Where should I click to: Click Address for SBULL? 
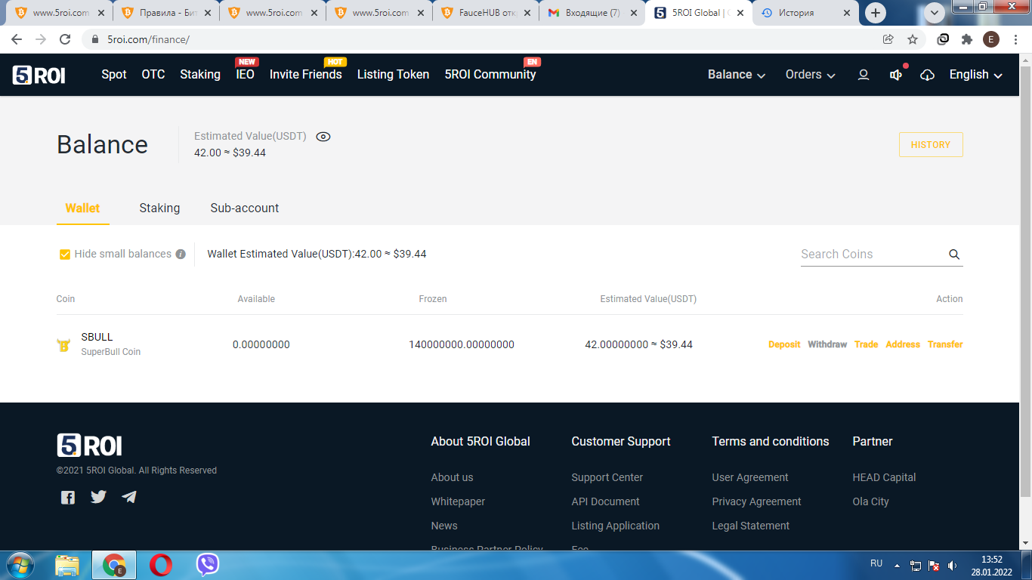(903, 344)
